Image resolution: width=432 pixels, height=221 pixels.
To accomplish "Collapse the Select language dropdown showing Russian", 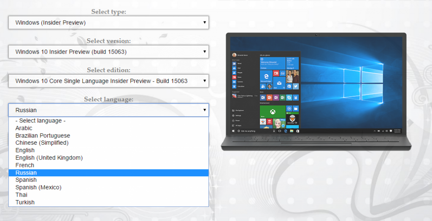I will pyautogui.click(x=108, y=110).
